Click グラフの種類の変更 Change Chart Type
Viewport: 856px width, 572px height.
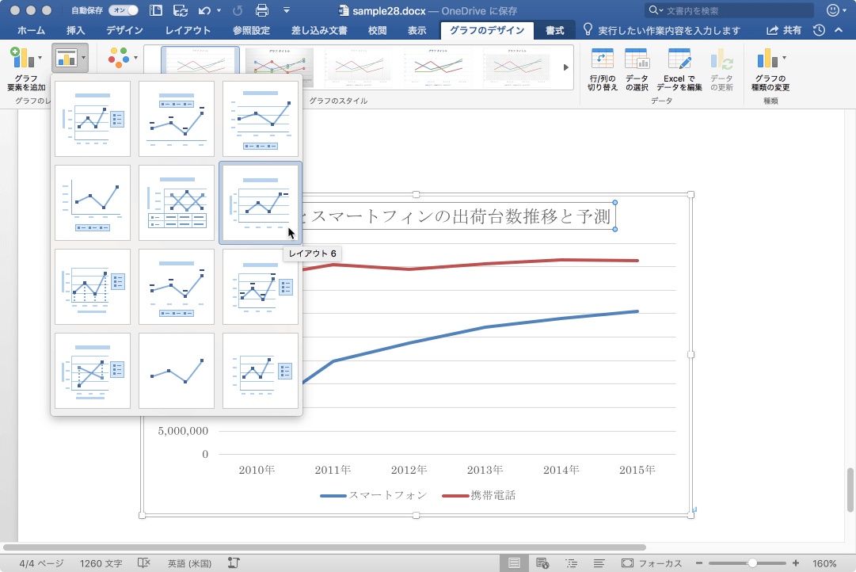tap(770, 70)
